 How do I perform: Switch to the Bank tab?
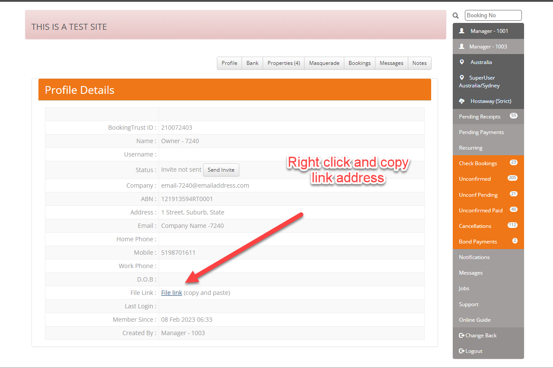click(x=252, y=63)
